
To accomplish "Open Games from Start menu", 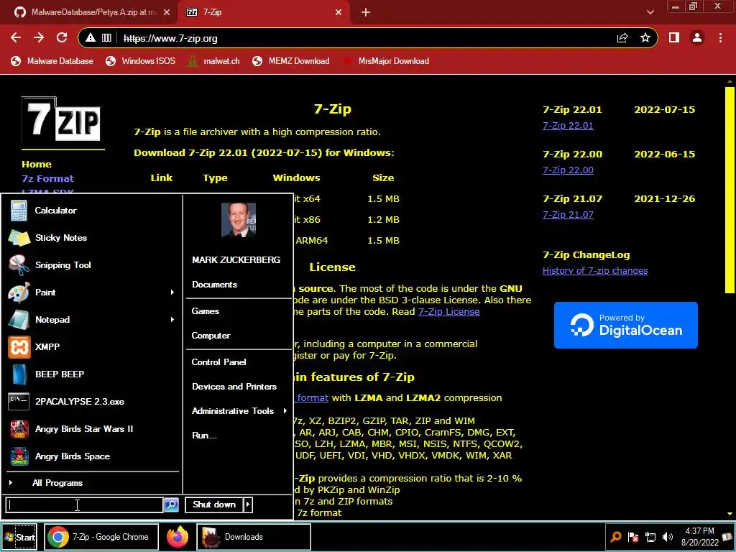I will click(205, 311).
